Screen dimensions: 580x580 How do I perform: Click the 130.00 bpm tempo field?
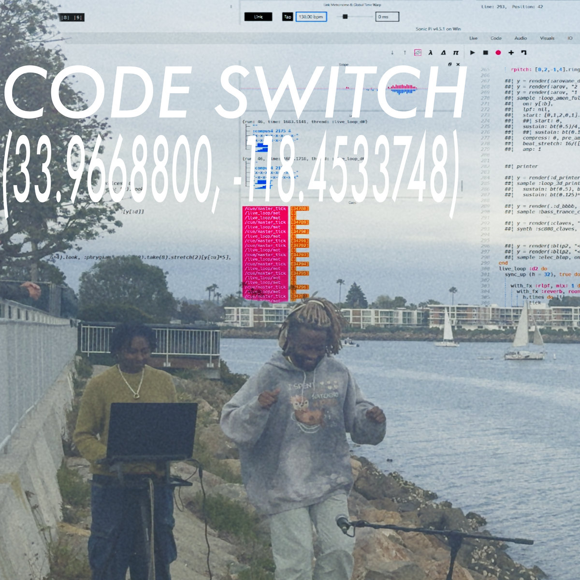pyautogui.click(x=311, y=17)
